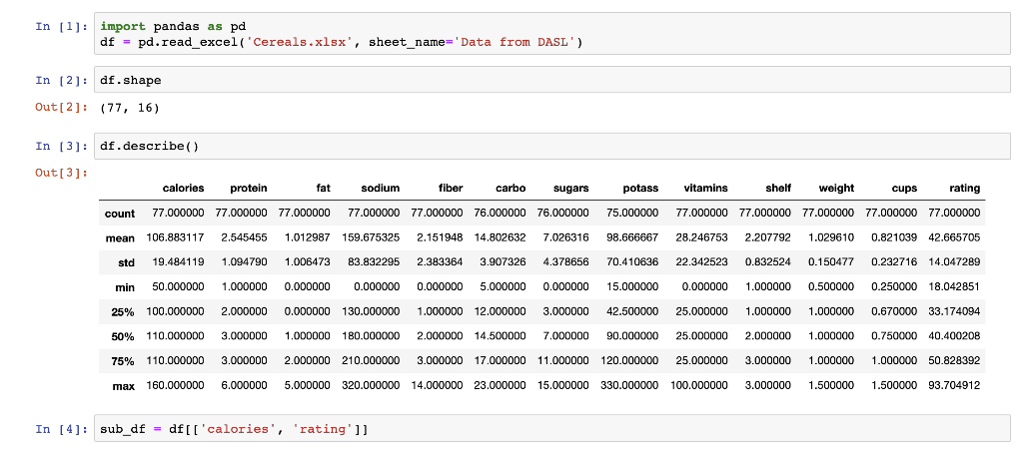Screen dimensions: 1023x451
Task: Click the max row label
Action: tap(125, 386)
